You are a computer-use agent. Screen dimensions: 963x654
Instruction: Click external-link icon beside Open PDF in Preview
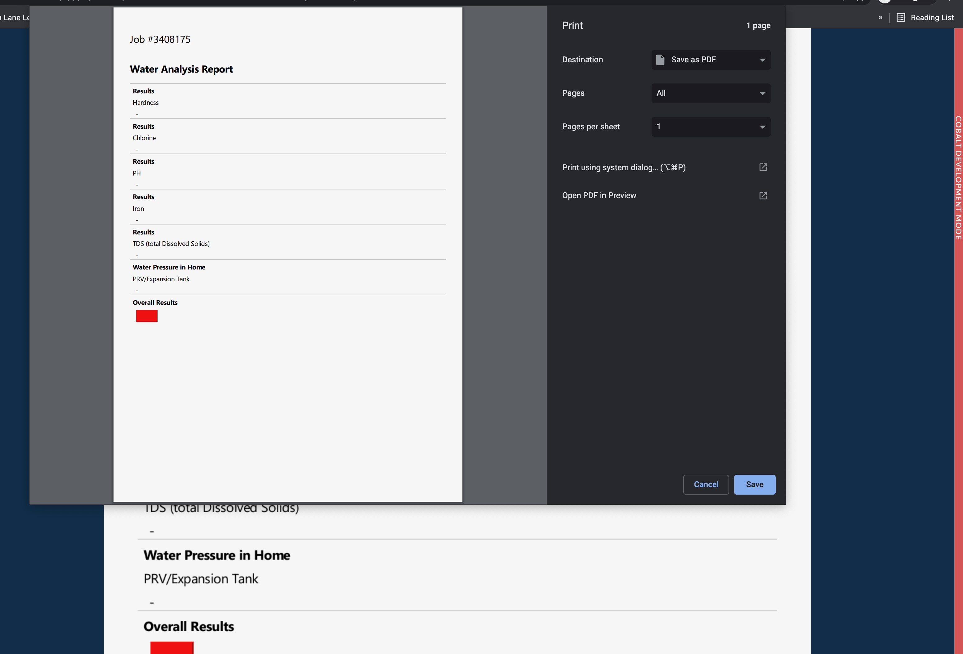coord(763,195)
